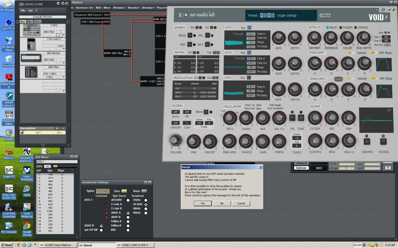Click the Porta Off field in GLOBAL
398x248 pixels.
(x=175, y=112)
